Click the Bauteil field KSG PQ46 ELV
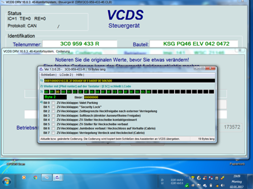253x189 pixels. (x=194, y=44)
